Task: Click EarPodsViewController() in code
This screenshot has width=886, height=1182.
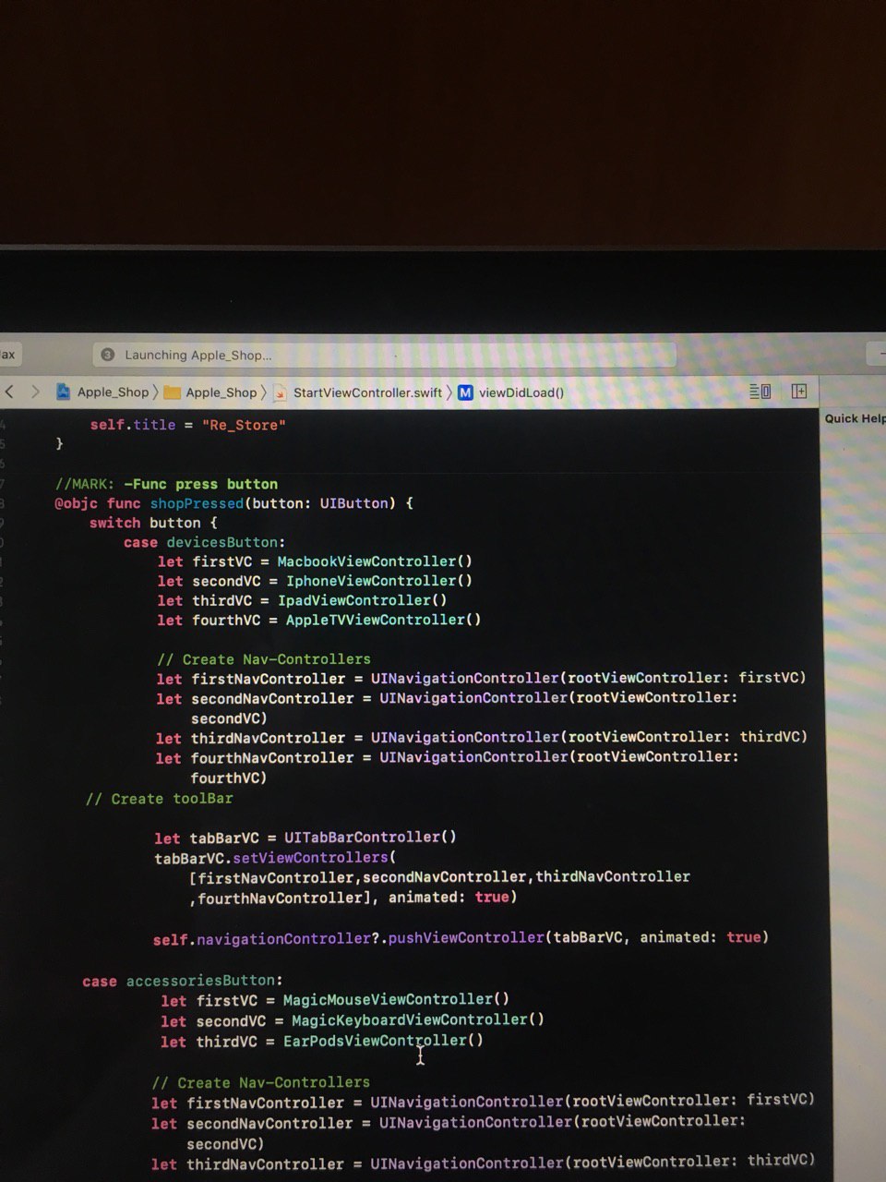Action: [x=383, y=1041]
